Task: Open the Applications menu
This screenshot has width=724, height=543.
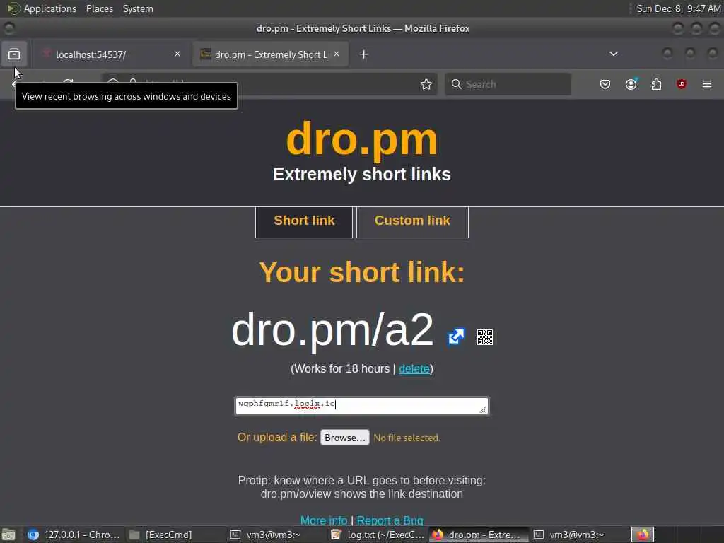Action: [50, 8]
